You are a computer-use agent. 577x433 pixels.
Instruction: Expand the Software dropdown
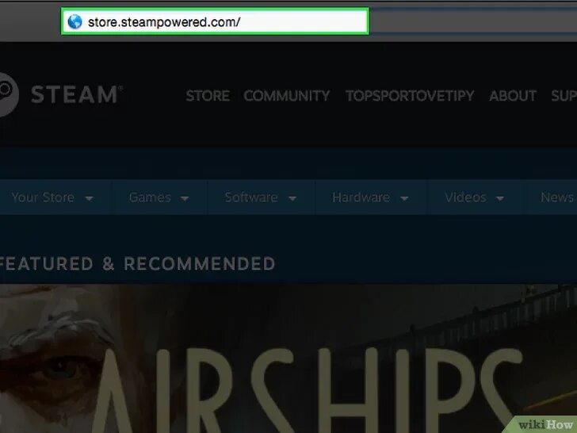[x=261, y=197]
